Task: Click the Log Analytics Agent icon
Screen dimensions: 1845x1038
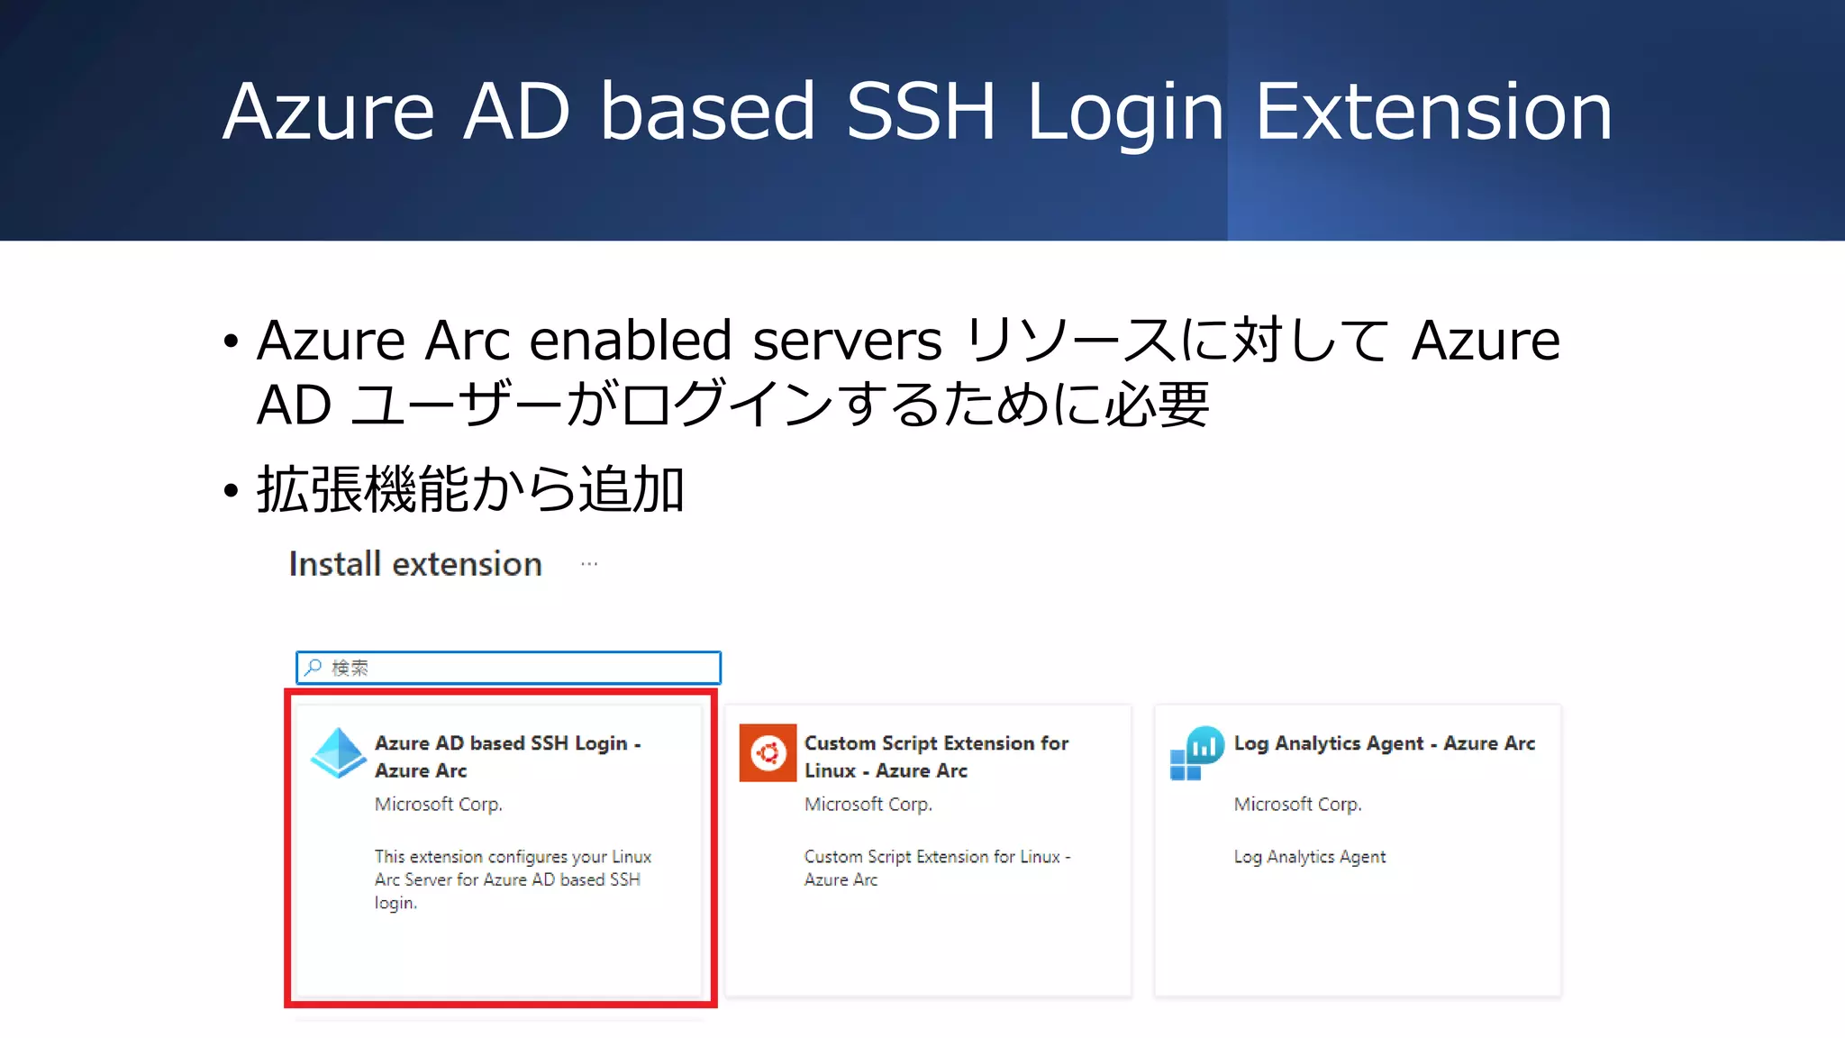Action: coord(1196,753)
